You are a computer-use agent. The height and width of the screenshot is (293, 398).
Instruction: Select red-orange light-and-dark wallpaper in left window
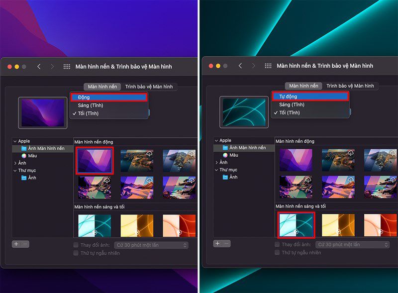click(179, 226)
